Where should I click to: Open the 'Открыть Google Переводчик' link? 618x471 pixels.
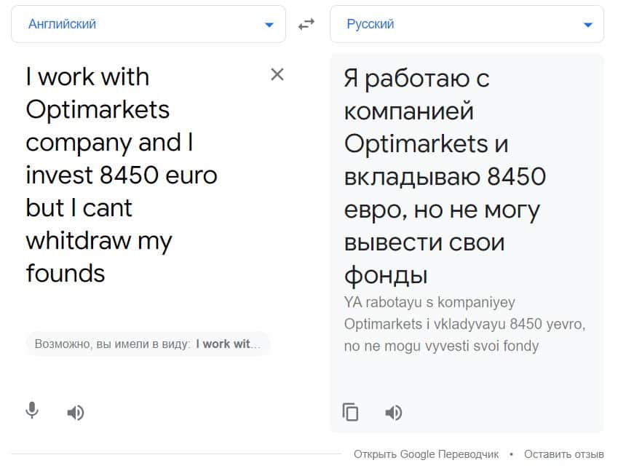pos(426,454)
